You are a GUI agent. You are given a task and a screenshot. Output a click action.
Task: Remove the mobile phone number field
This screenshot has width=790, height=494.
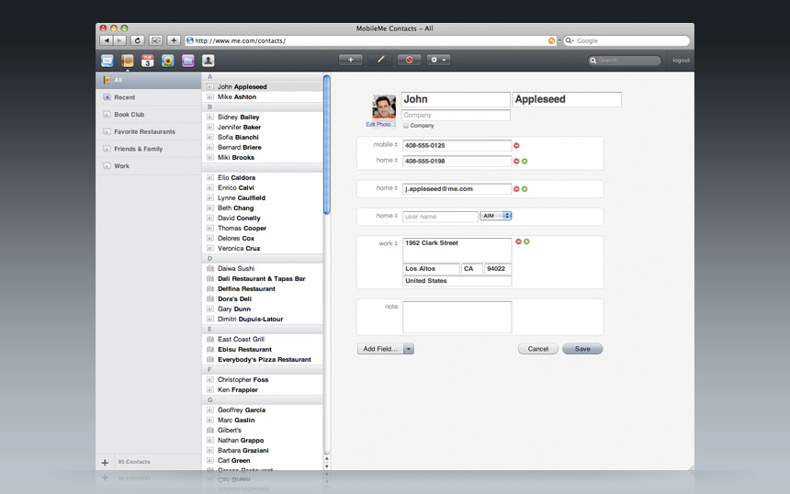click(516, 145)
